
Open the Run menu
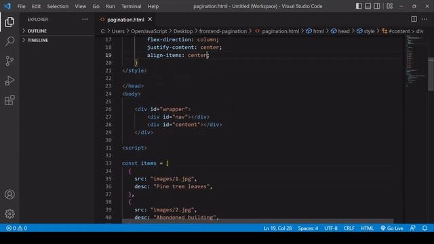(x=110, y=6)
